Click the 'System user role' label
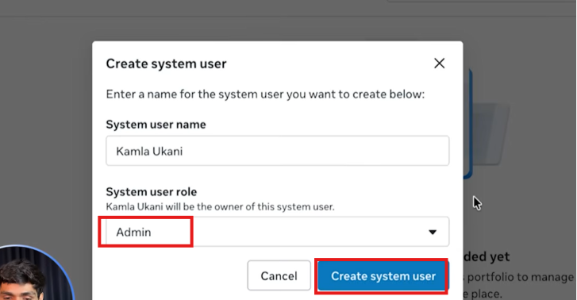The height and width of the screenshot is (300, 577). click(152, 192)
